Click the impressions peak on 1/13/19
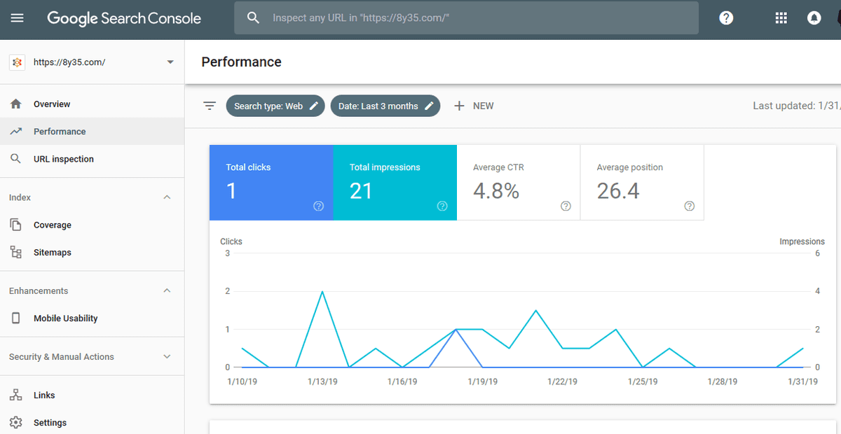The height and width of the screenshot is (434, 841). [322, 291]
